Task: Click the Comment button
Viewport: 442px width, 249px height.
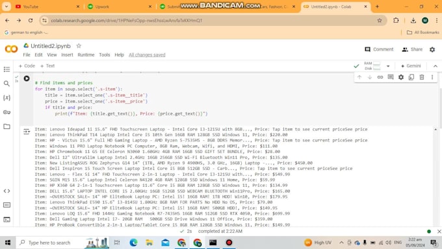Action: pyautogui.click(x=379, y=49)
